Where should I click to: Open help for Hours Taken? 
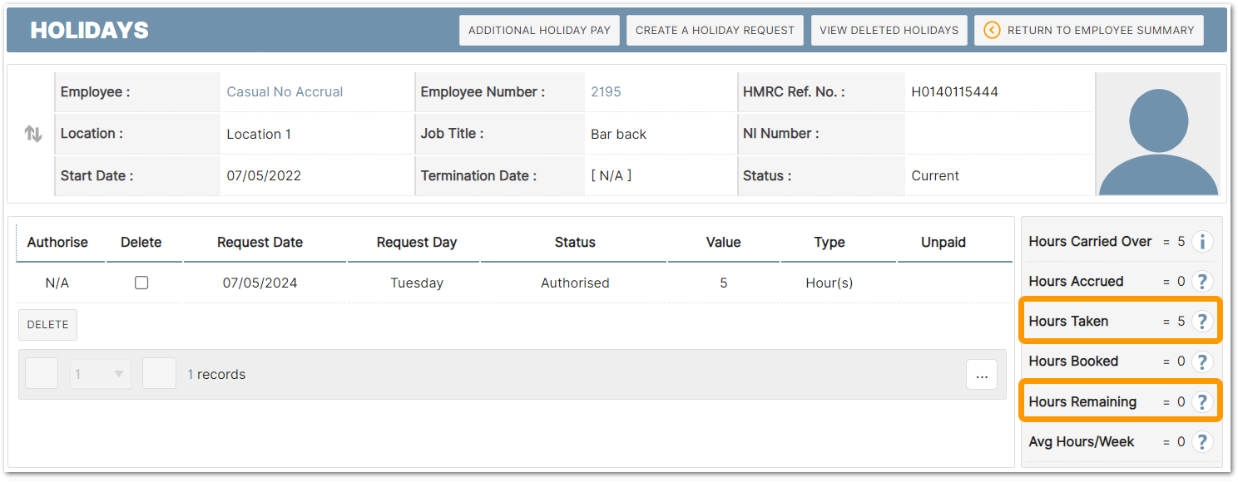pos(1202,322)
